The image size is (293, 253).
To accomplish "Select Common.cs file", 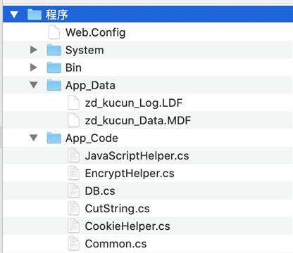I will (116, 244).
